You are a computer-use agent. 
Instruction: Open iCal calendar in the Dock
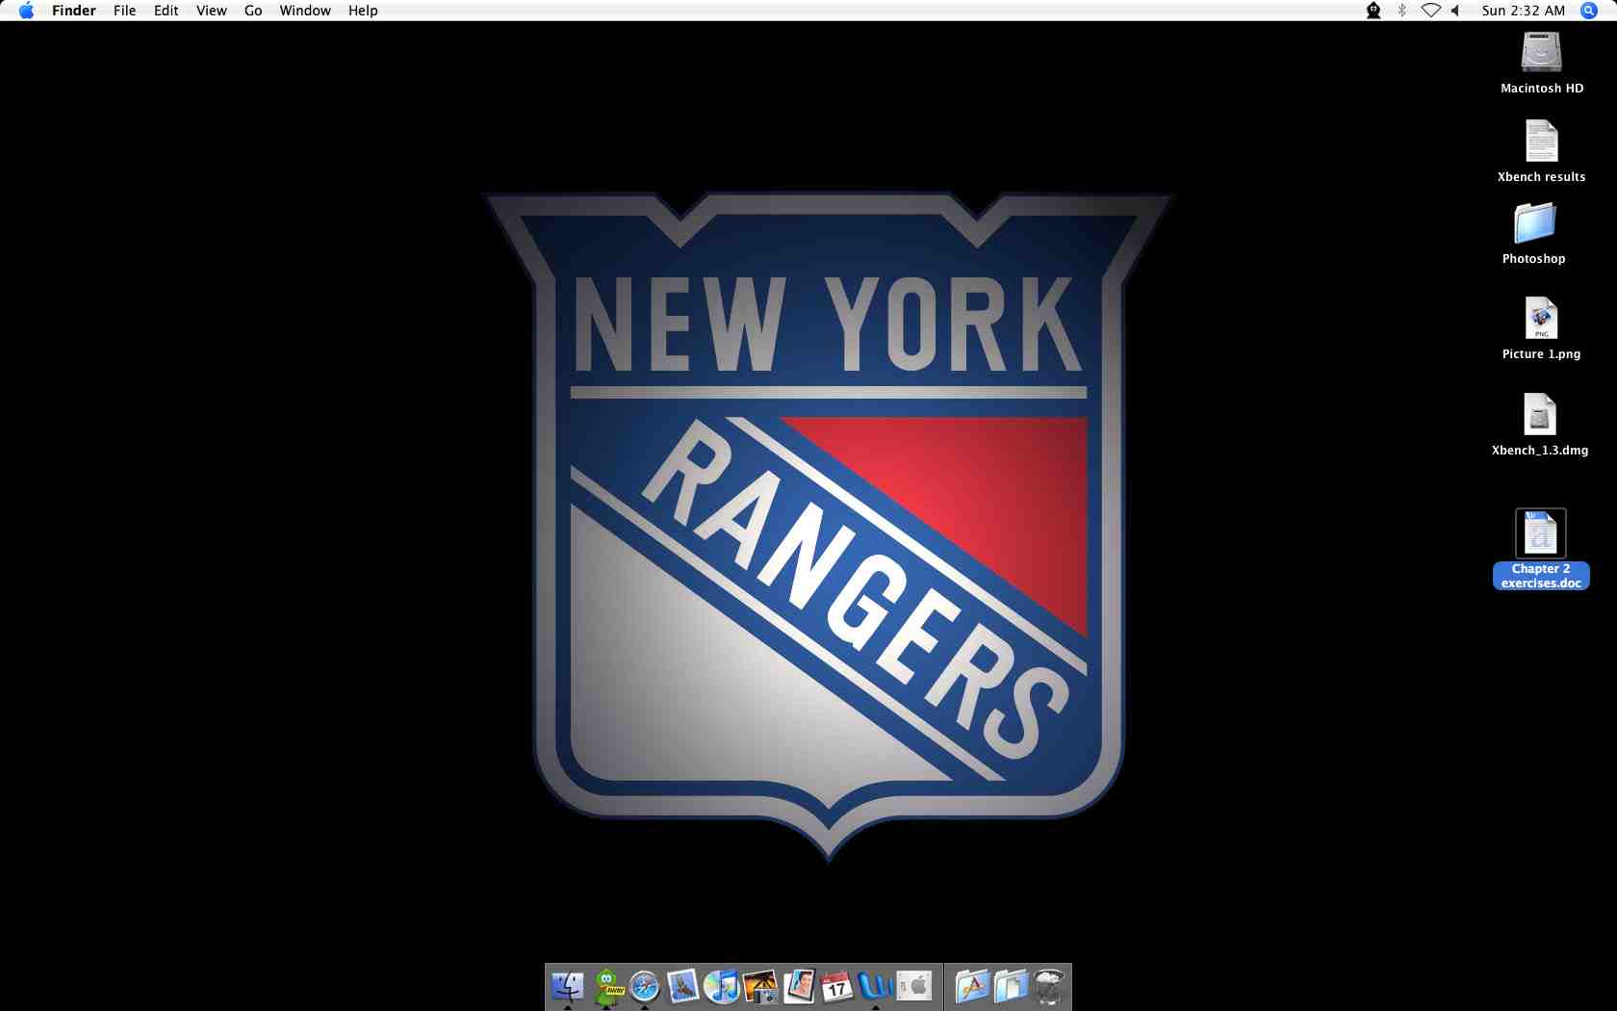(836, 986)
